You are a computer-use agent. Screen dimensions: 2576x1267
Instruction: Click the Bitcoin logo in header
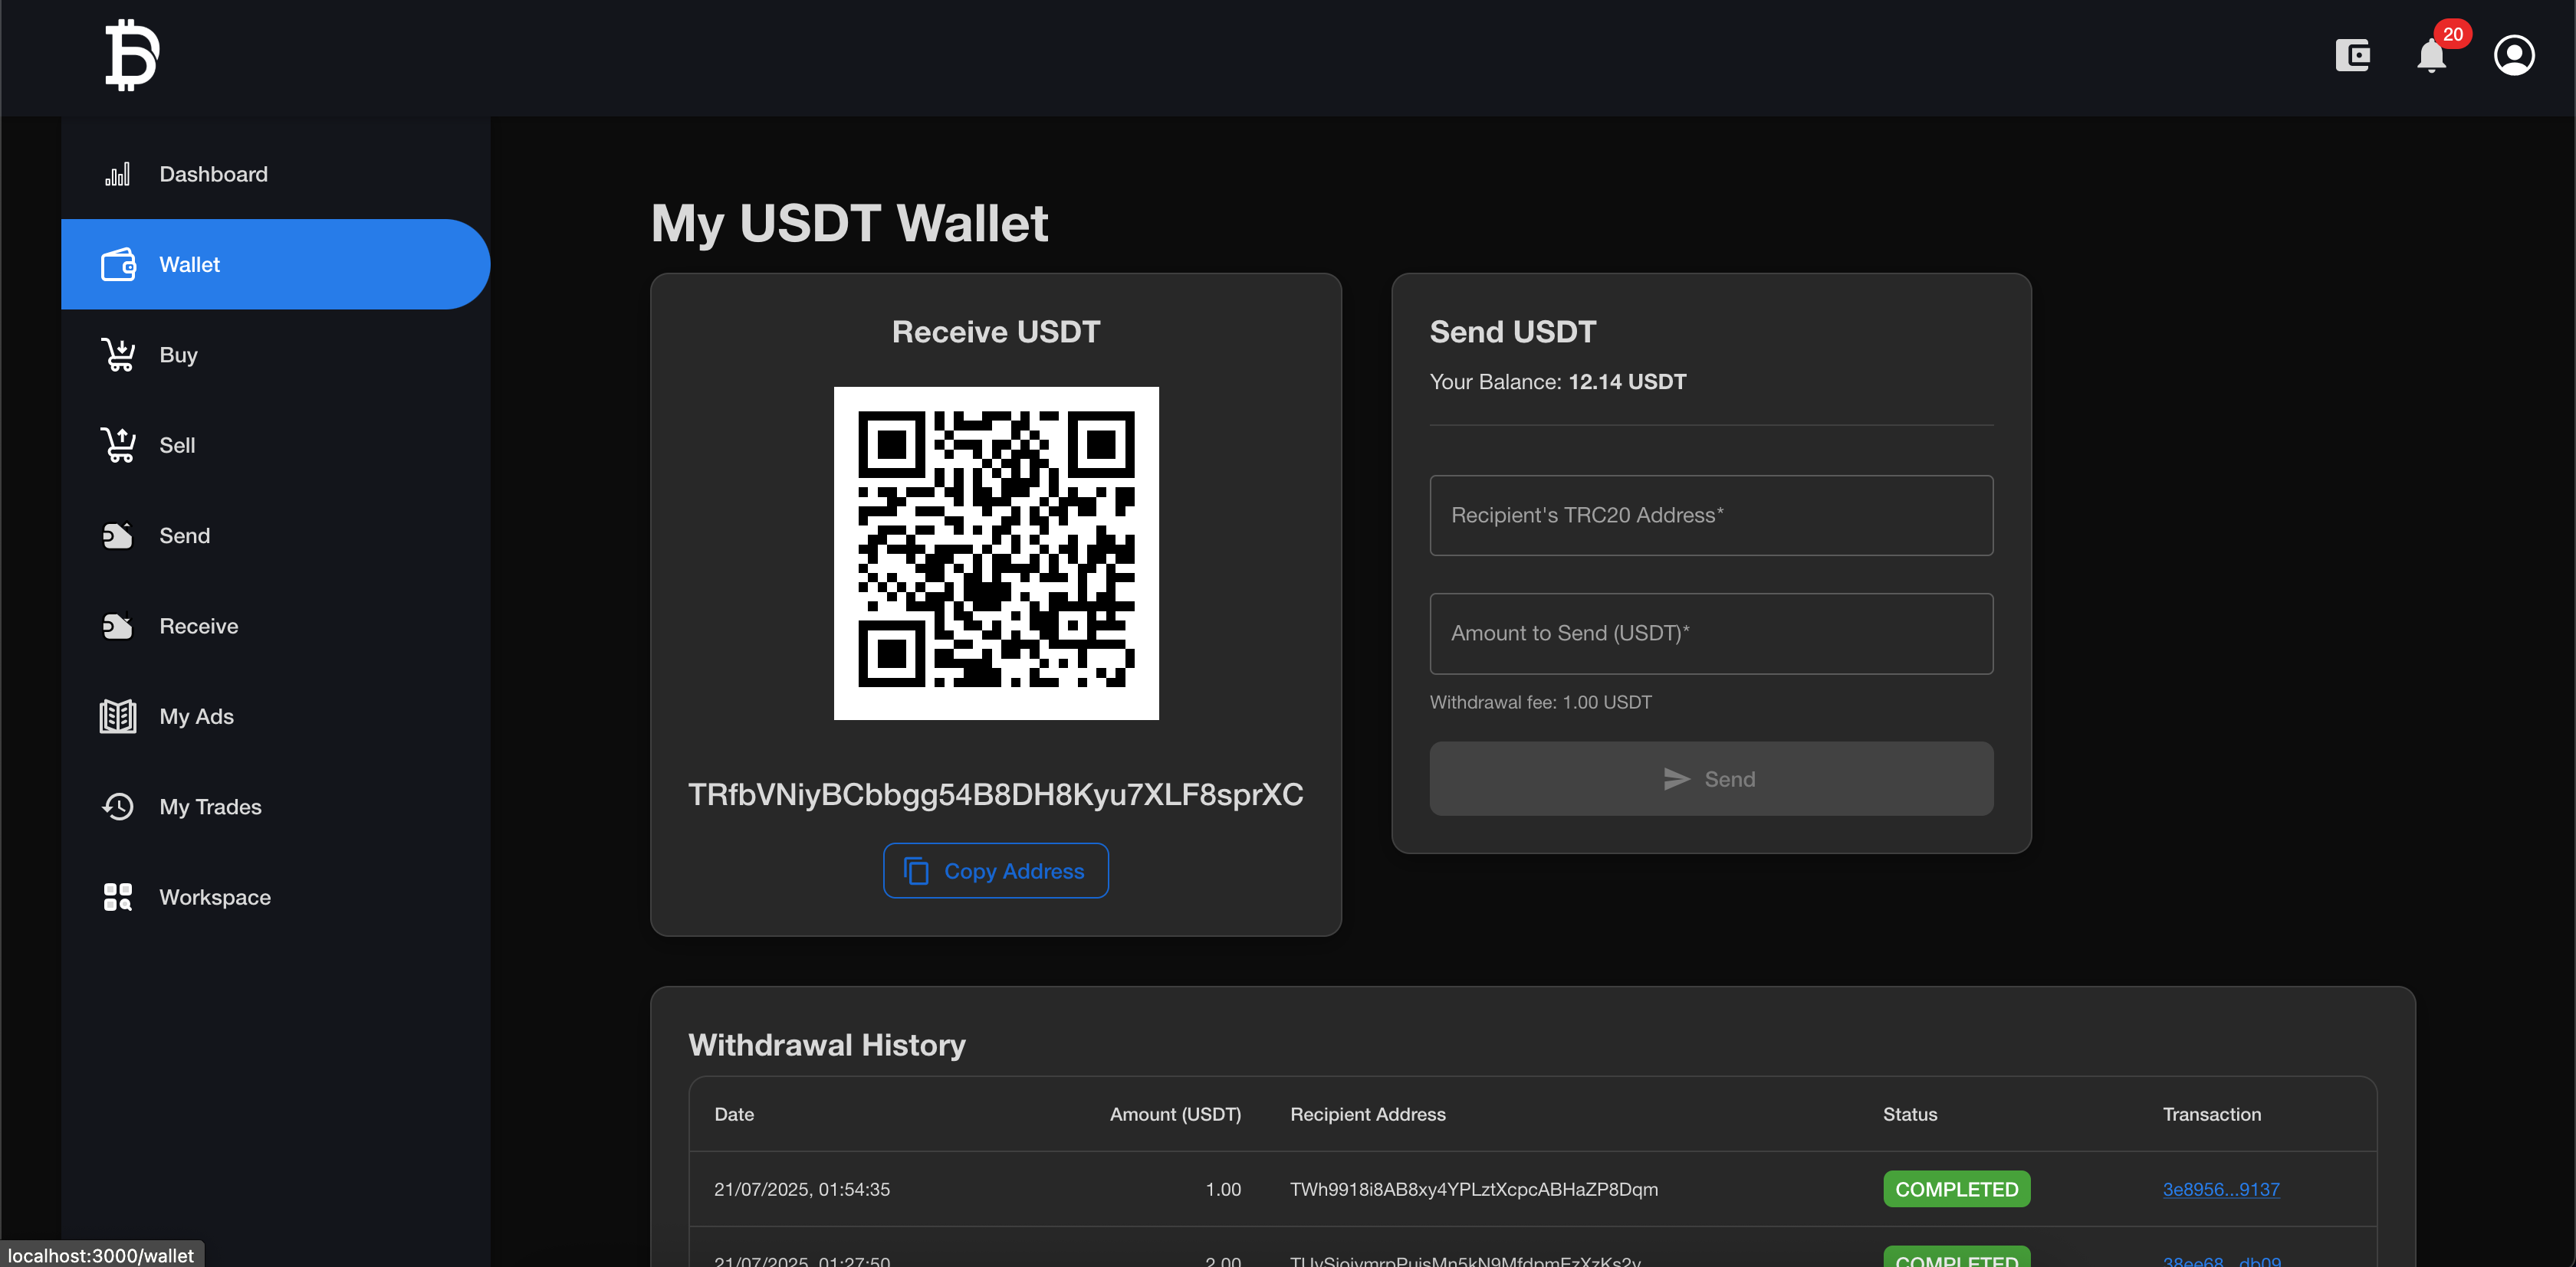[x=132, y=55]
